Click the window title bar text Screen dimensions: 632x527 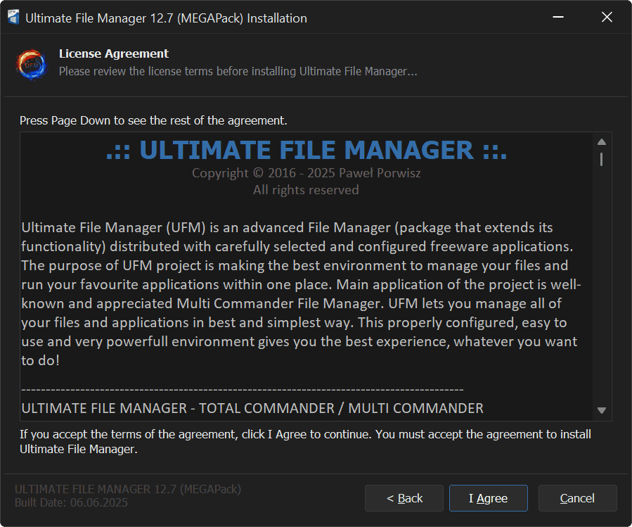point(166,18)
